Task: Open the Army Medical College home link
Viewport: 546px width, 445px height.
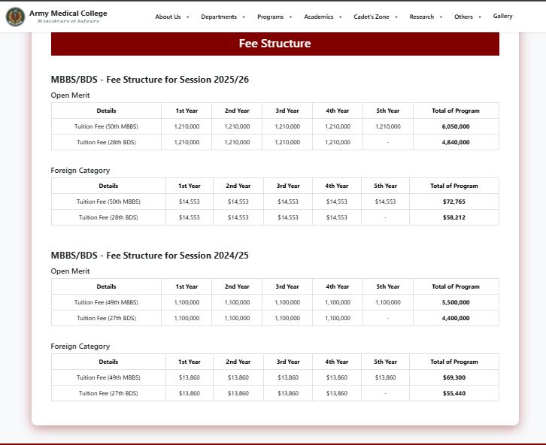Action: tap(68, 14)
